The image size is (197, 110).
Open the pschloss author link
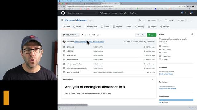point(70,42)
